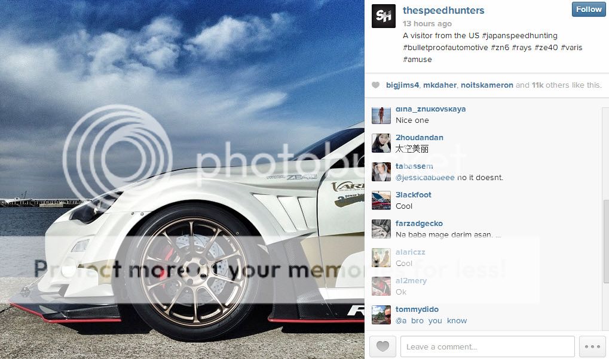Screen dimensions: 609x359
Task: Open 2houdandan's profile avatar
Action: [381, 143]
